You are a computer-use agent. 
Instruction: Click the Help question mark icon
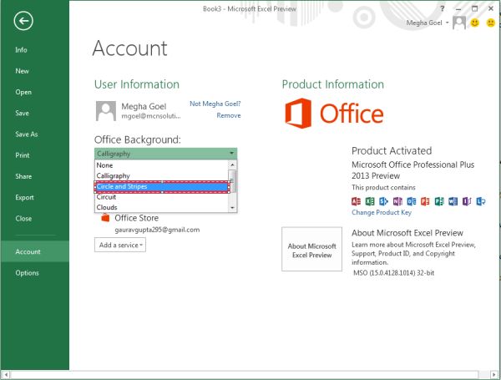pyautogui.click(x=443, y=8)
